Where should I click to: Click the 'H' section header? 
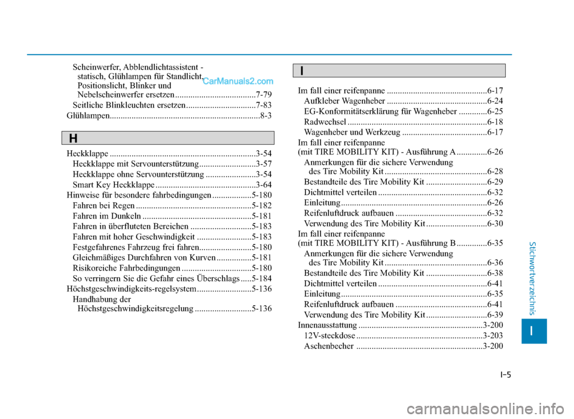(168, 138)
